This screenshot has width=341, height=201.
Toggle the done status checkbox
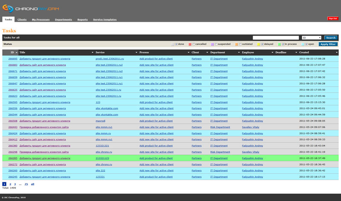[176, 44]
